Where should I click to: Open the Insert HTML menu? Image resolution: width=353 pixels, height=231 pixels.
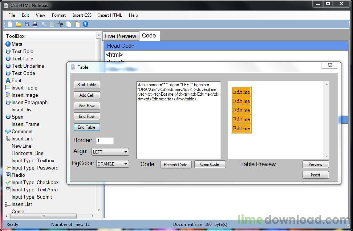pyautogui.click(x=110, y=15)
